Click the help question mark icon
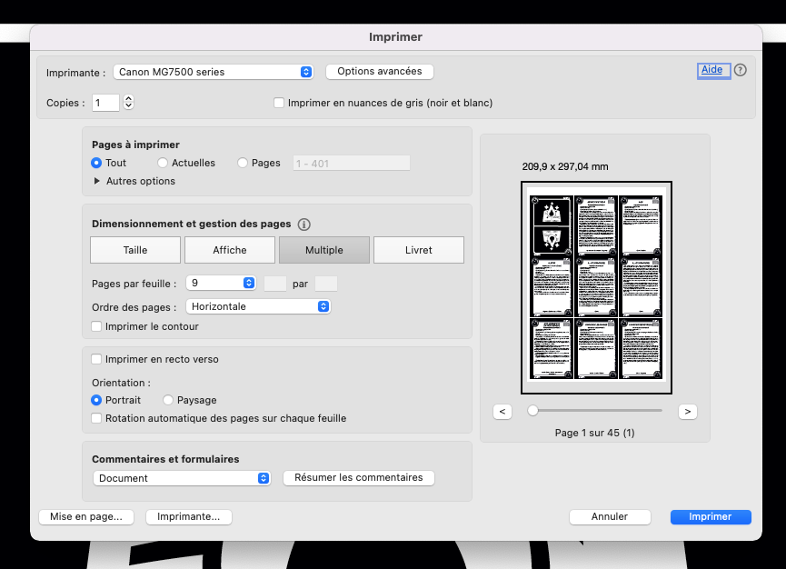 click(740, 70)
